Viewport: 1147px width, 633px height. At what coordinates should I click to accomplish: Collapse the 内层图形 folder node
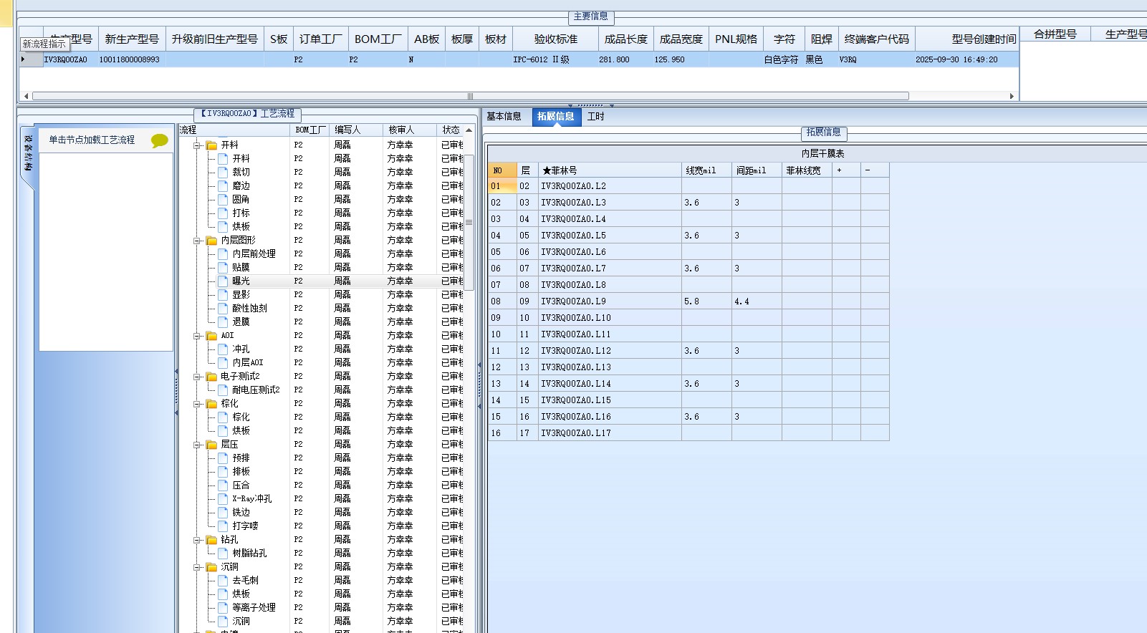197,241
